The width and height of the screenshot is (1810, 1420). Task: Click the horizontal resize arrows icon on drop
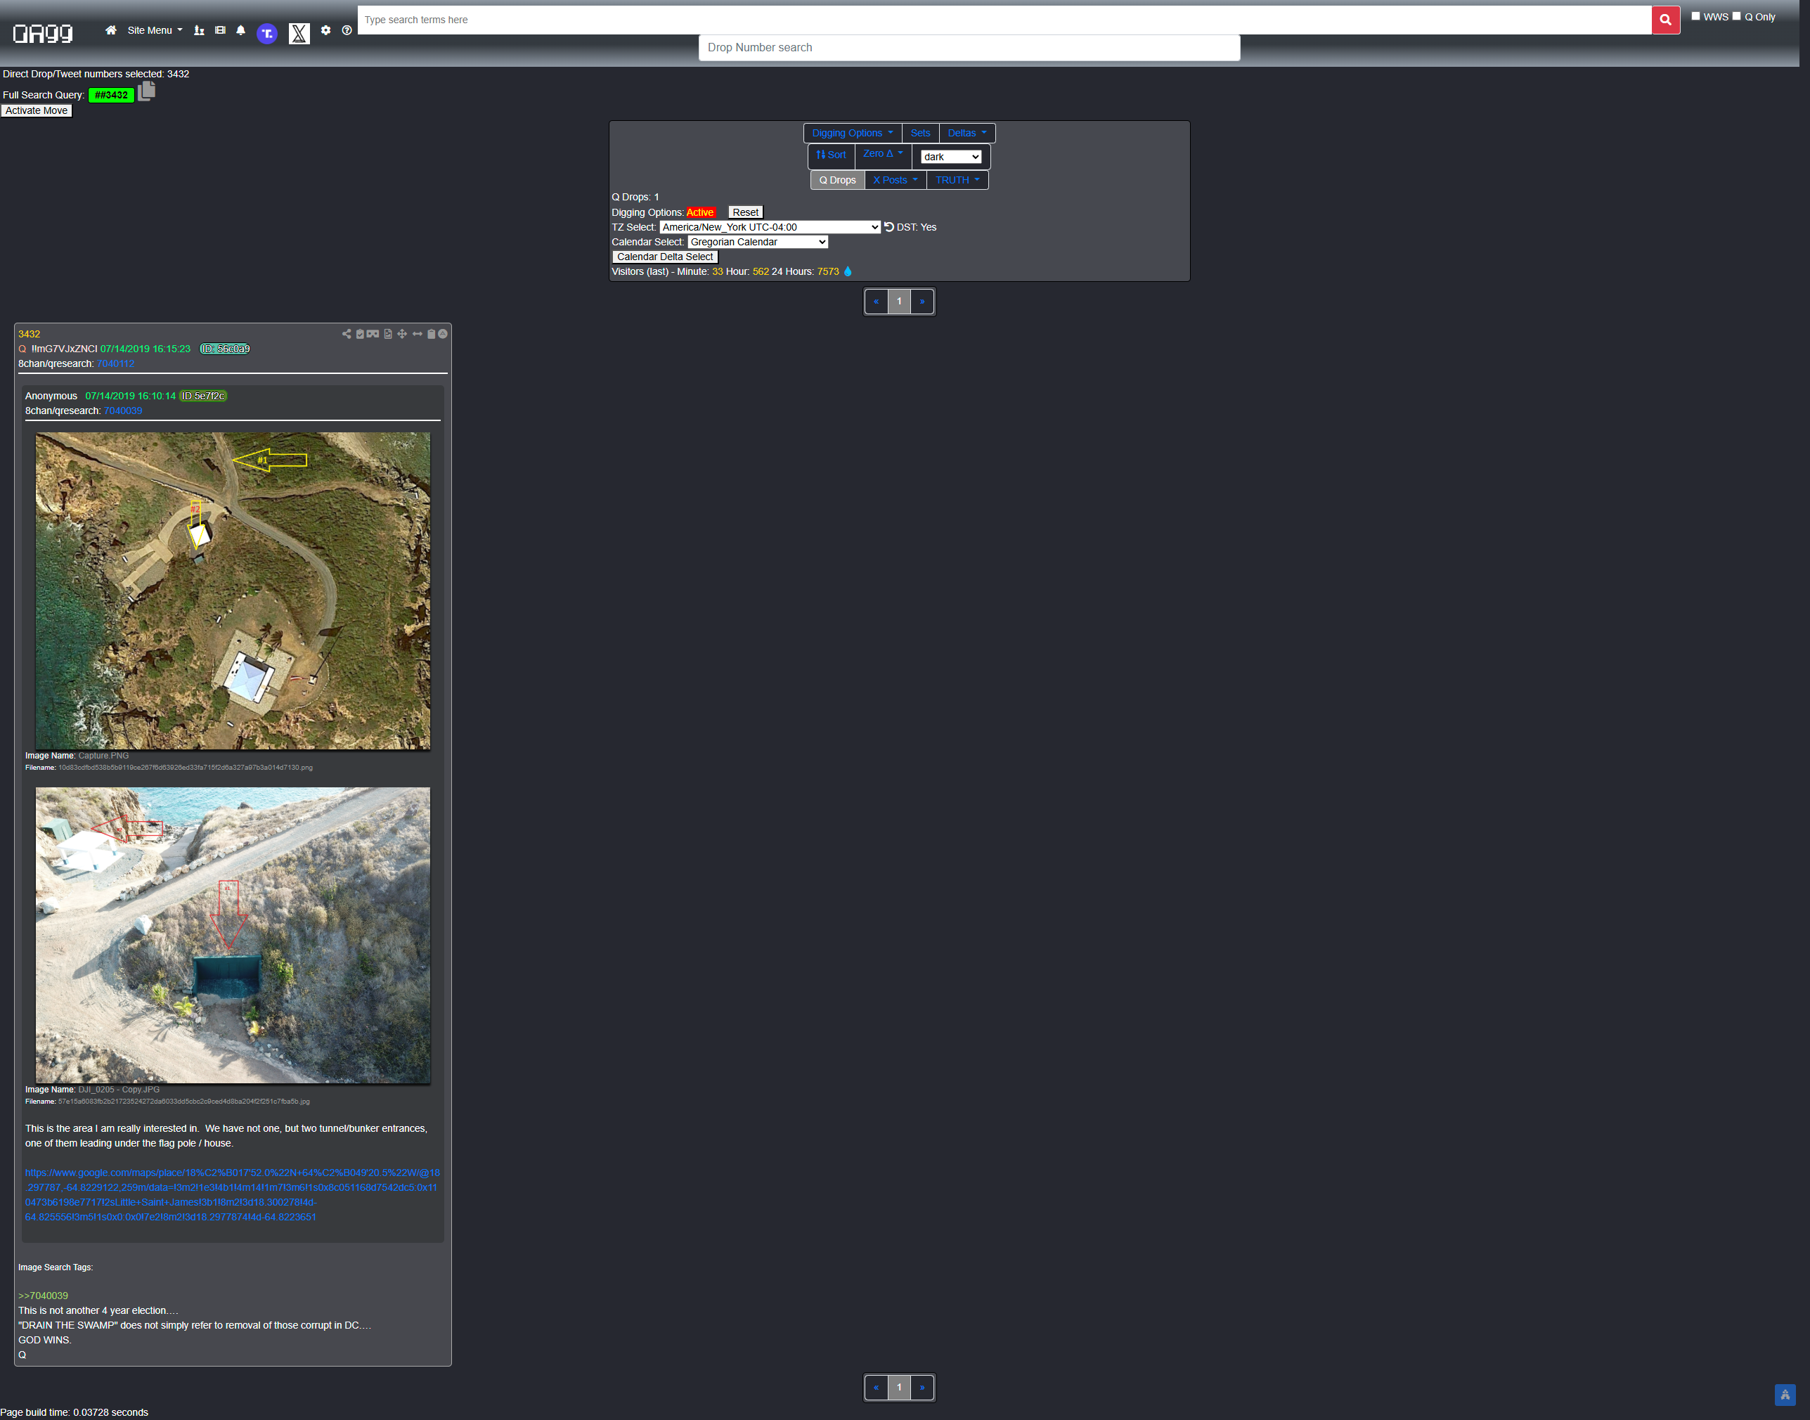[418, 333]
